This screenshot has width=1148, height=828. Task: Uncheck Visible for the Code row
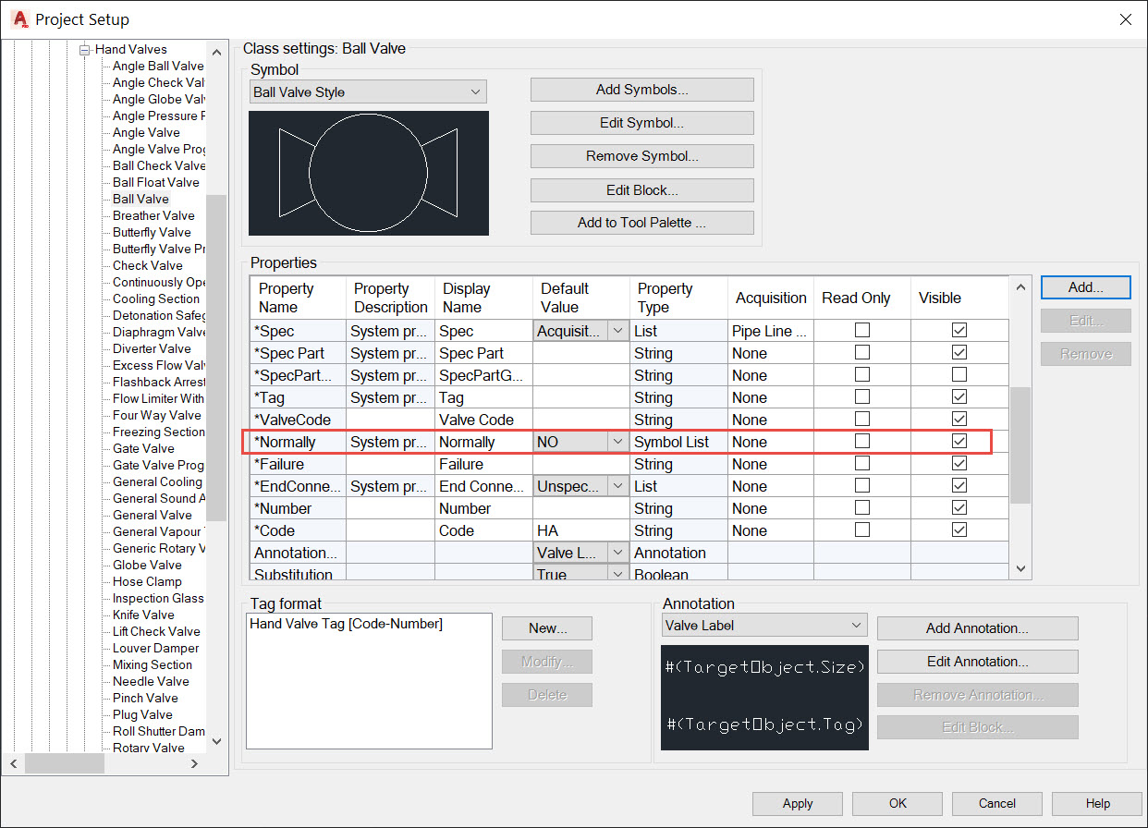pos(959,530)
